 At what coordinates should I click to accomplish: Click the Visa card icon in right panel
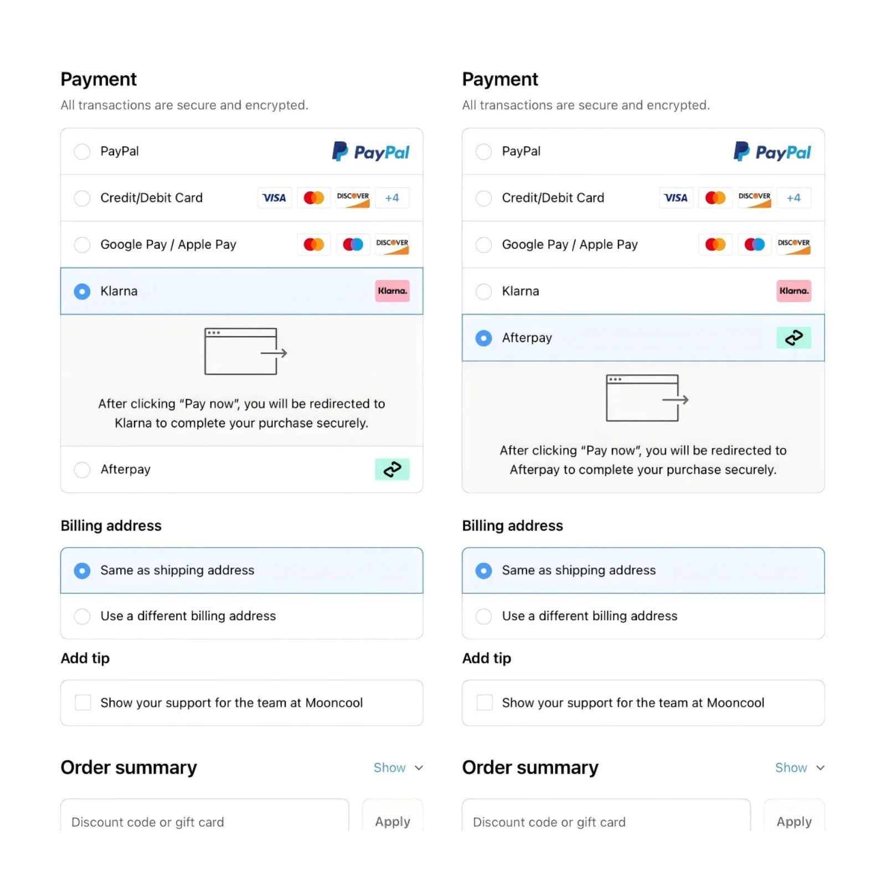click(676, 198)
